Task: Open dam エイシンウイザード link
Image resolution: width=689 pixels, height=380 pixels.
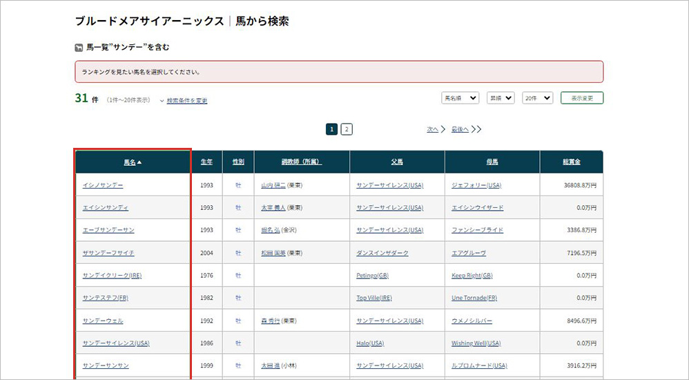Action: coord(478,207)
